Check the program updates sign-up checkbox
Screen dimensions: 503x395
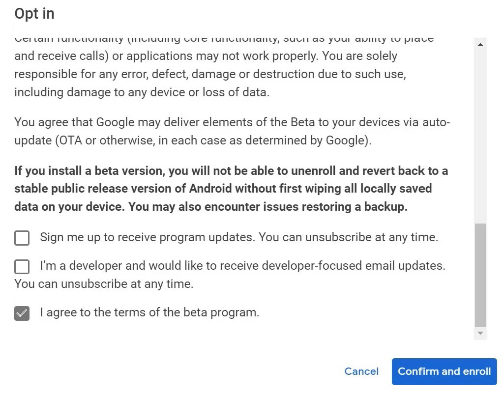click(x=22, y=238)
